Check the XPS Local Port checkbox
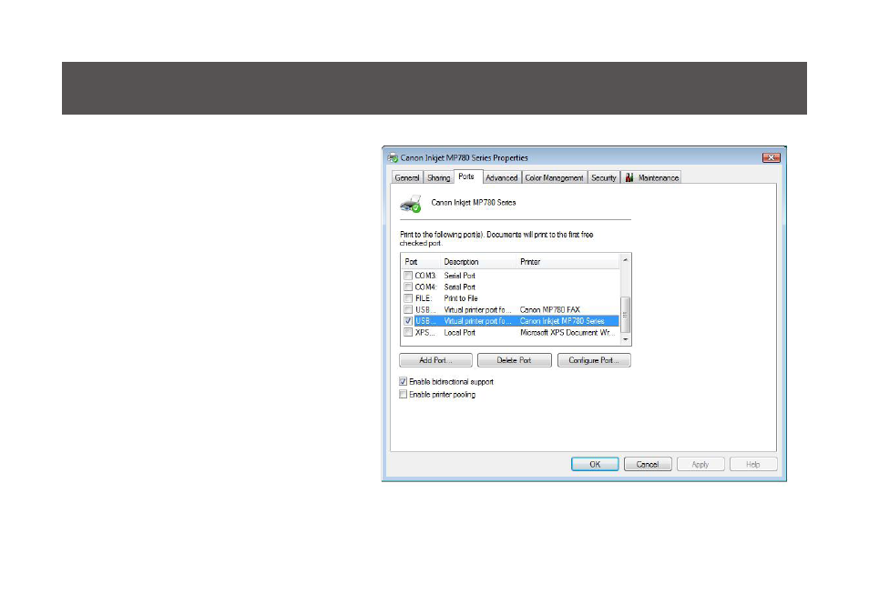This screenshot has height=604, width=869. click(x=408, y=333)
